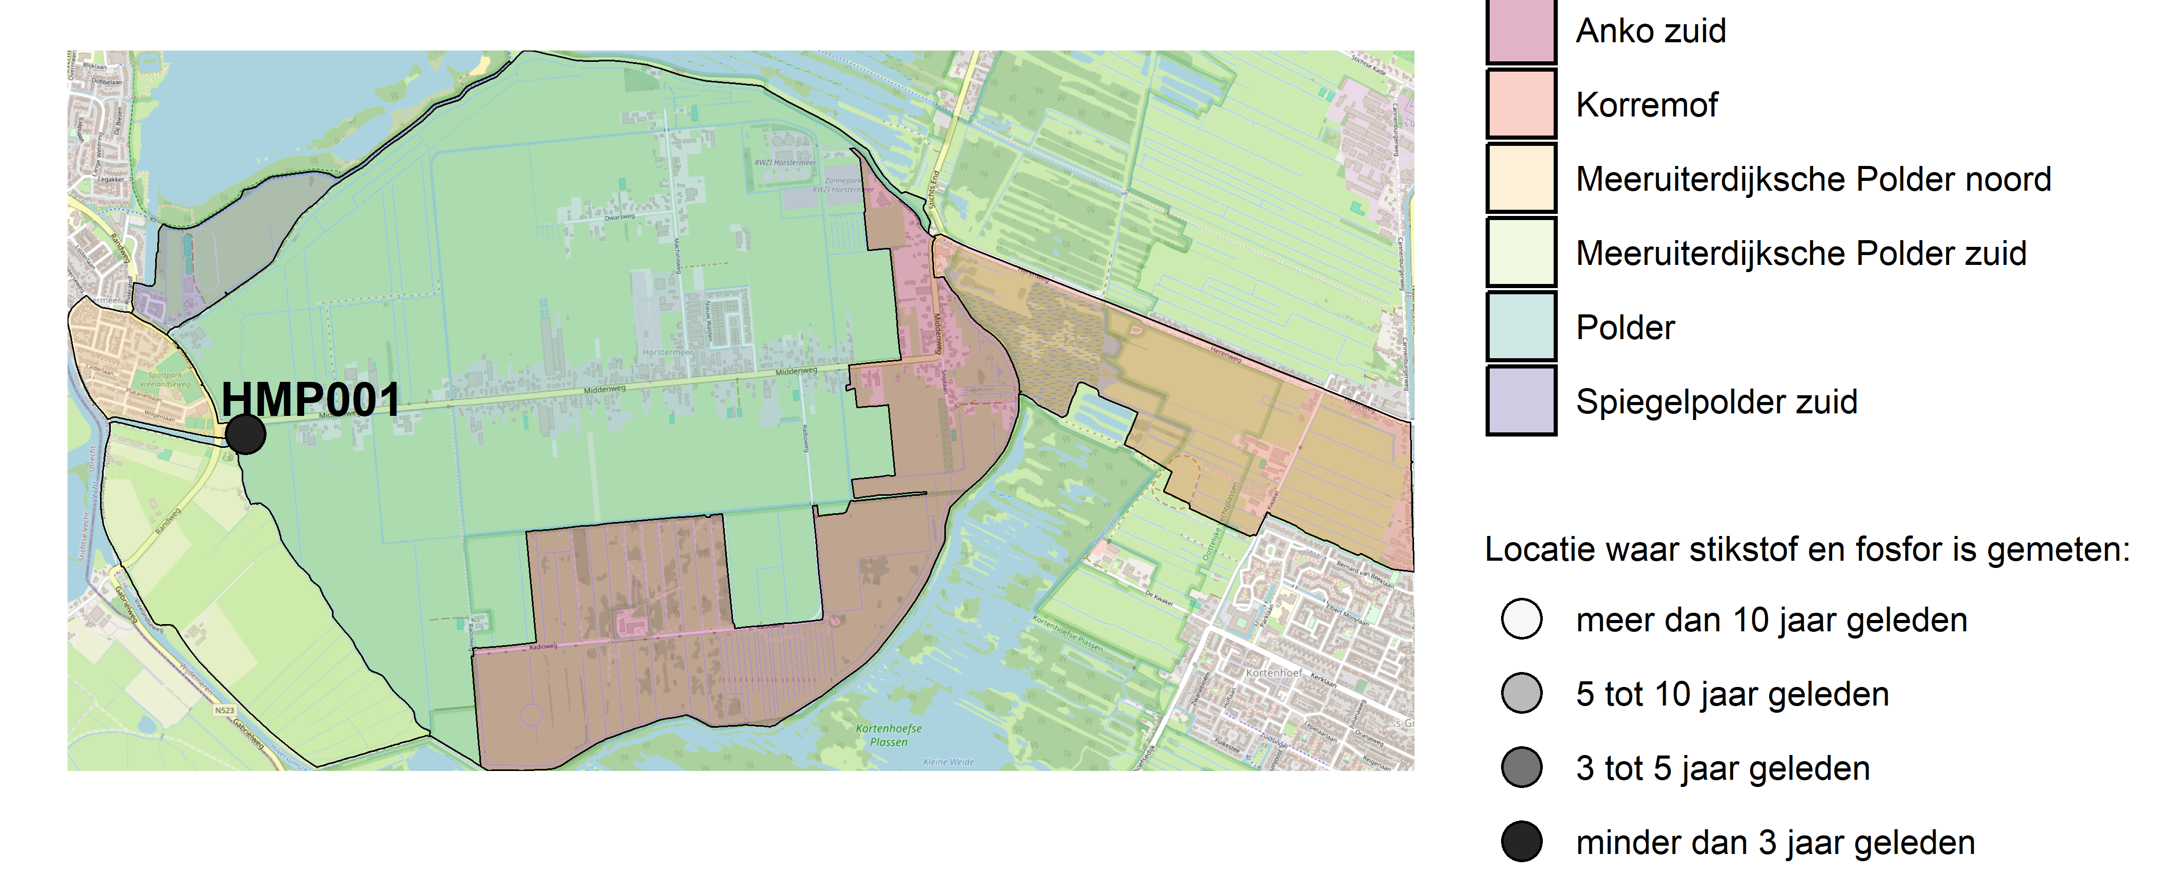
Task: Click the 'Kortenhoef' town label
Action: coord(1274,673)
